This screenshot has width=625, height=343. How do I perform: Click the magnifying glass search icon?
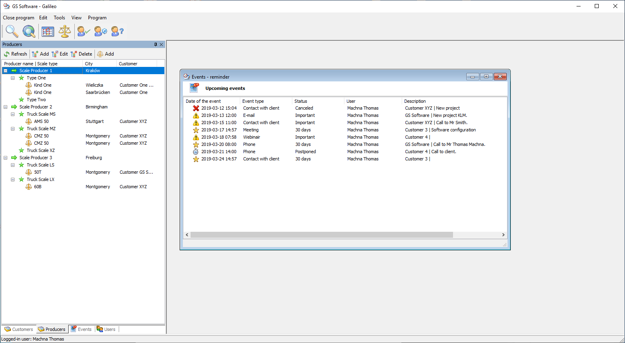click(x=12, y=31)
